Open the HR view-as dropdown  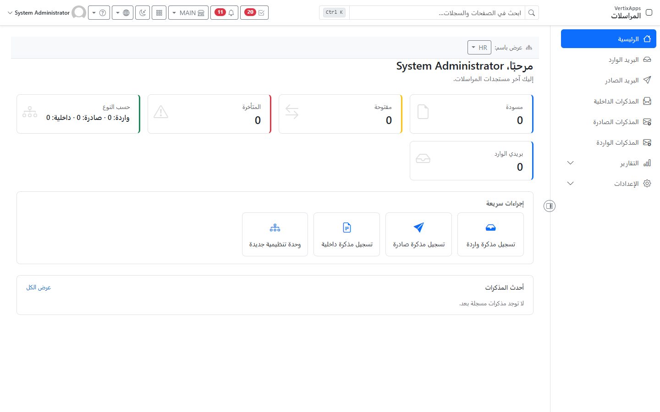tap(479, 47)
